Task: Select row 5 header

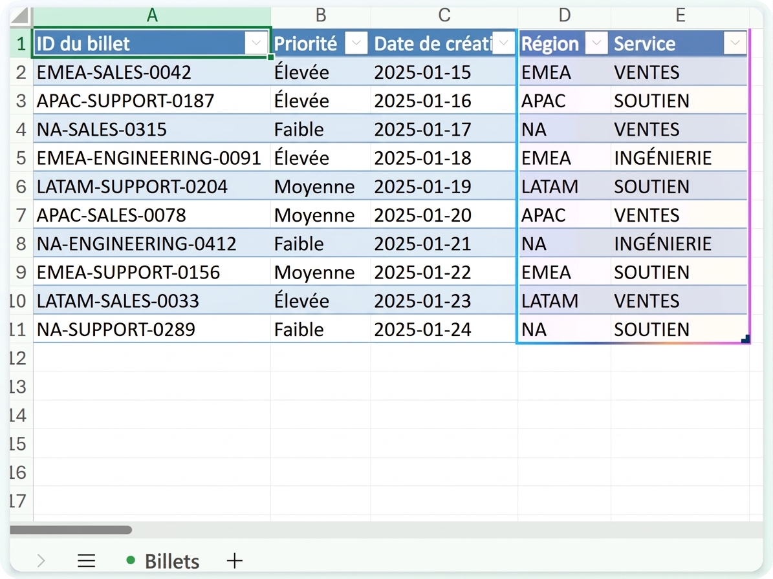Action: [21, 158]
